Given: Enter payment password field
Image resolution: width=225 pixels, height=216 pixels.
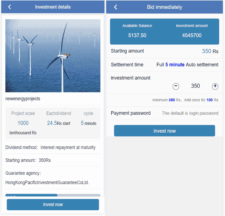Looking at the screenshot, I should [x=190, y=113].
